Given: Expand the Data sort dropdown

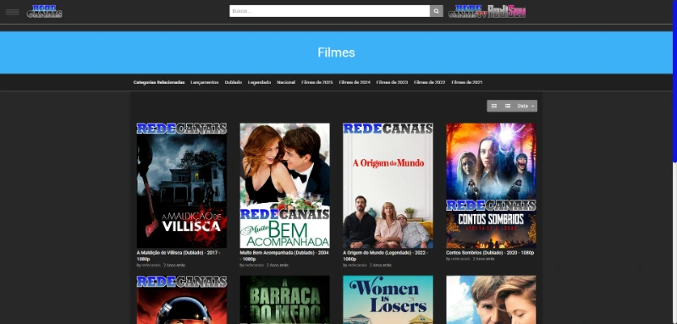Looking at the screenshot, I should tap(526, 106).
